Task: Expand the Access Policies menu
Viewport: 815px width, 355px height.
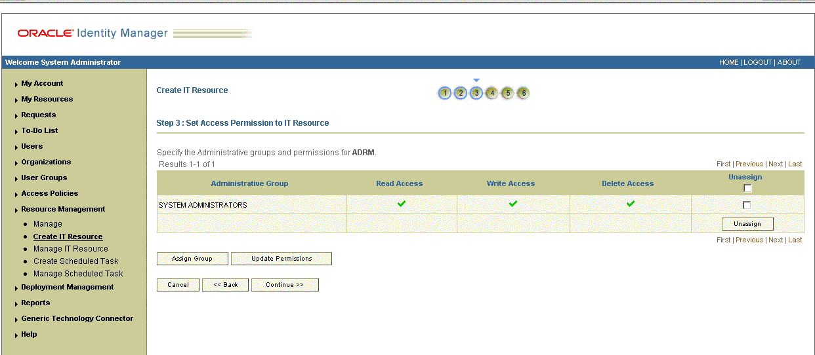Action: click(x=49, y=194)
